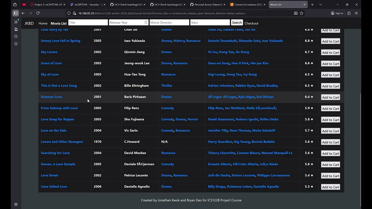Open the Bookmarks star icon in sidebar
Screen dimensions: 372x209
tap(16, 44)
